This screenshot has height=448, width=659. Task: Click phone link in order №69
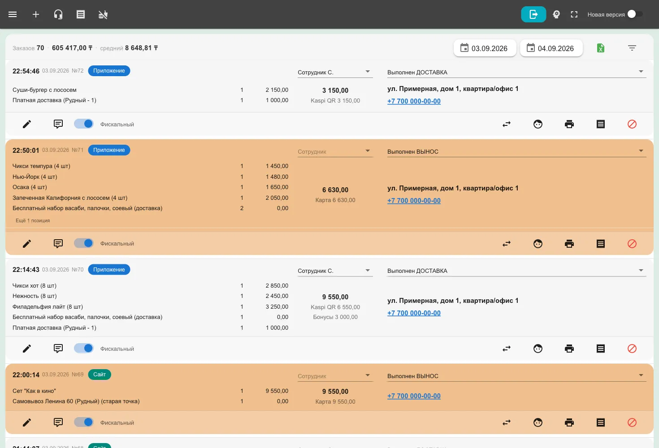click(x=414, y=396)
